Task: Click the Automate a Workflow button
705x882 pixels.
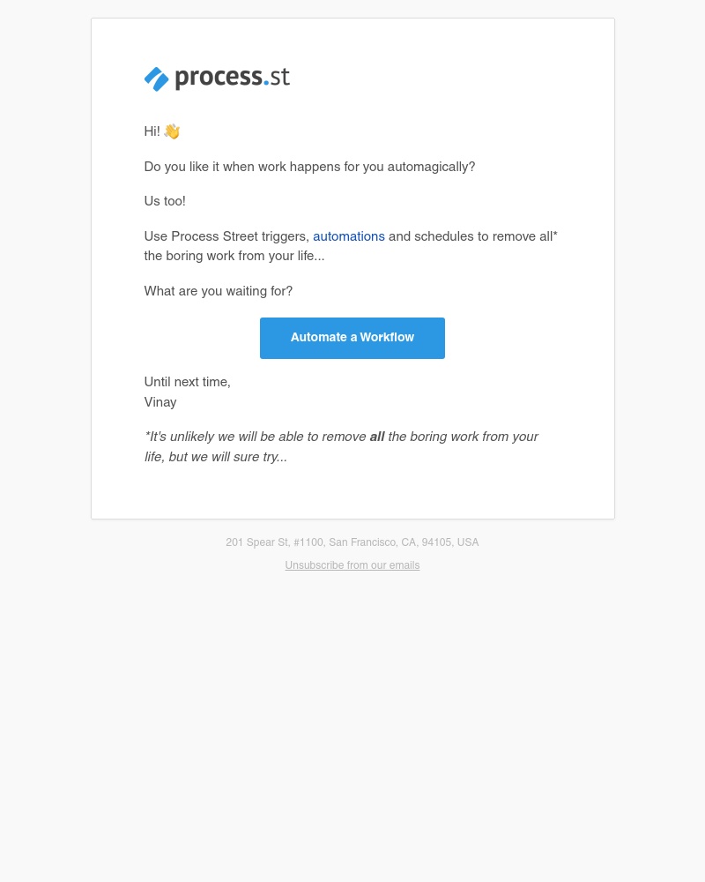Action: click(352, 338)
